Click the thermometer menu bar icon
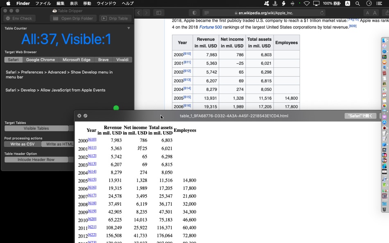Image resolution: width=389 pixels, height=243 pixels. pyautogui.click(x=275, y=3)
